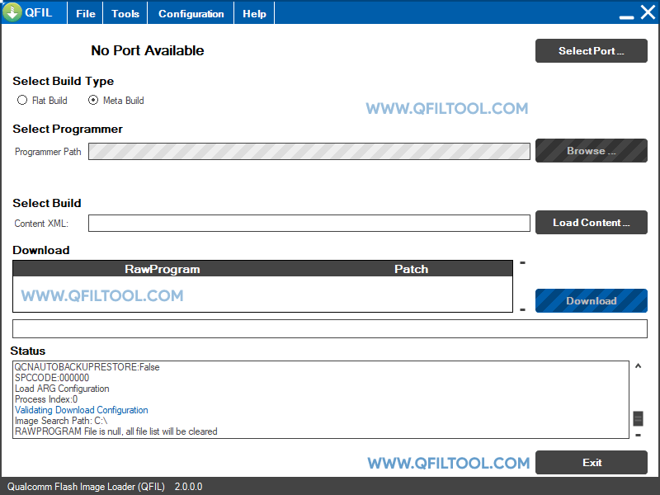Click the scrollbar down arrow in Status panel
The image size is (660, 495).
(636, 433)
